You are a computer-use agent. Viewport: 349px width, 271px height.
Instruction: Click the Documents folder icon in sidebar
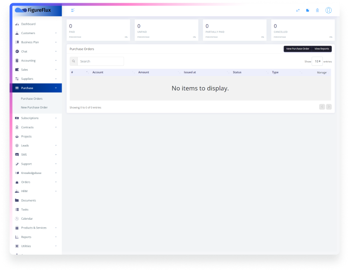coord(17,201)
